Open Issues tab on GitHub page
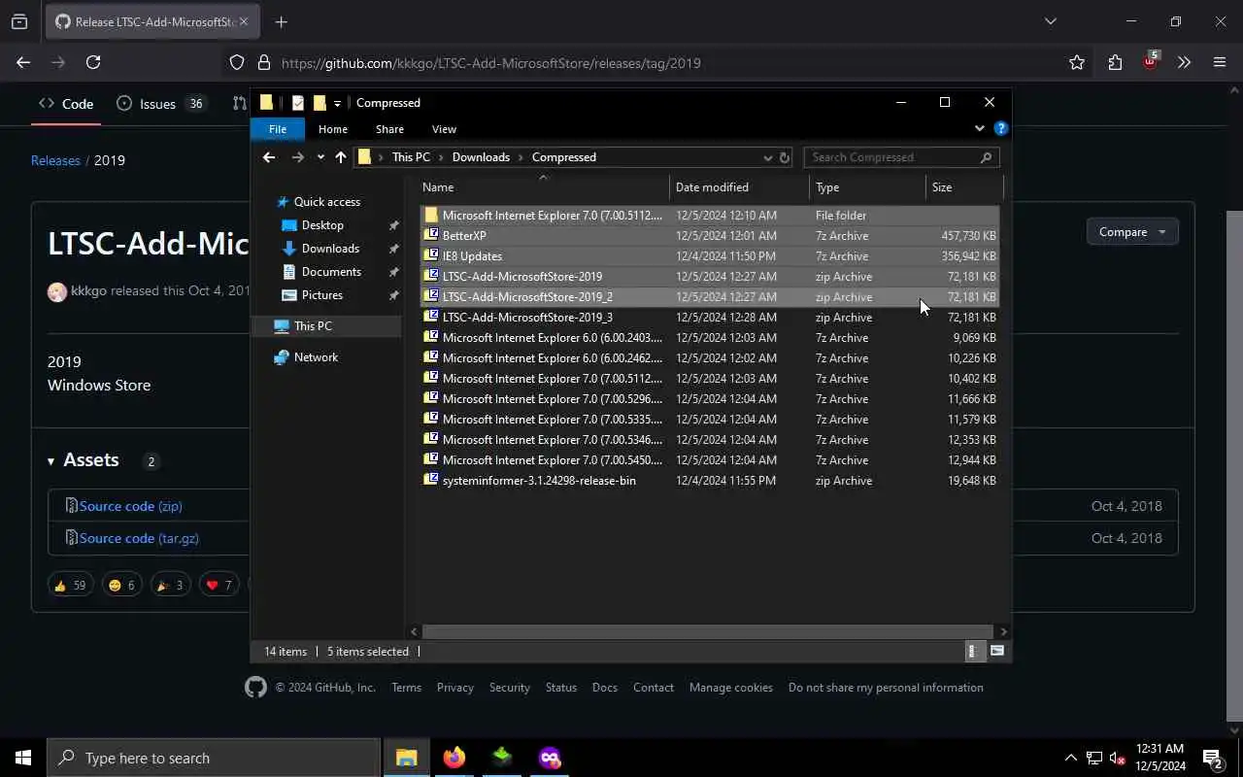Viewport: 1243px width, 777px height. coord(160,104)
